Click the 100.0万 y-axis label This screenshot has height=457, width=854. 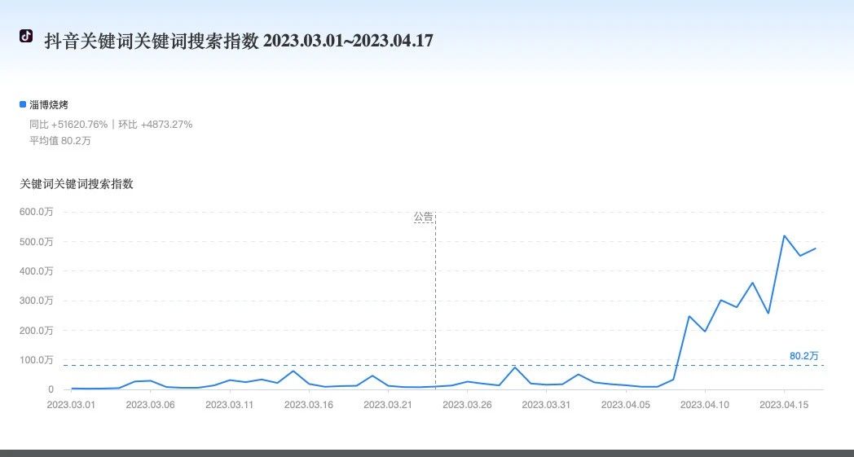pyautogui.click(x=37, y=359)
